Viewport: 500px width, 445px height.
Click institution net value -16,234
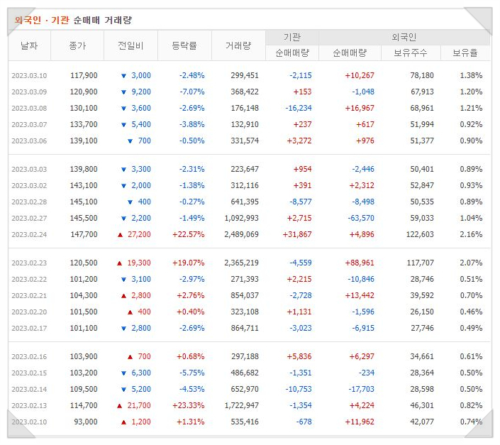point(299,108)
